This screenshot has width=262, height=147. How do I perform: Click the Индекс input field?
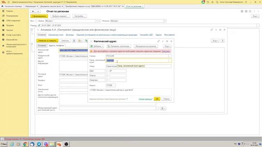111,85
